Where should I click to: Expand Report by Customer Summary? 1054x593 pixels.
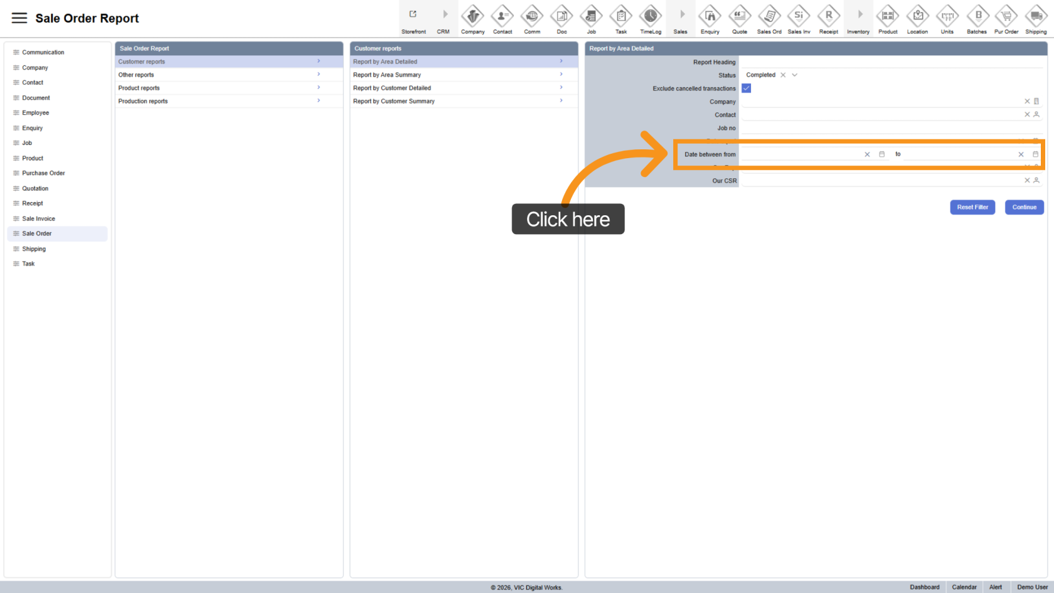463,101
